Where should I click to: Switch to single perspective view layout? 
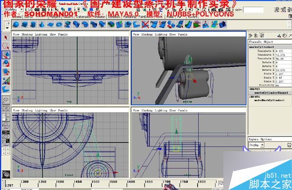(x=6, y=100)
